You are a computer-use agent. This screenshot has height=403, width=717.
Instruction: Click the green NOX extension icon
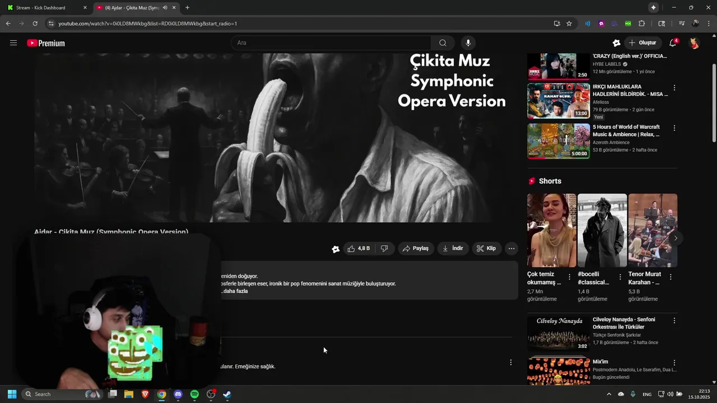pos(628,24)
